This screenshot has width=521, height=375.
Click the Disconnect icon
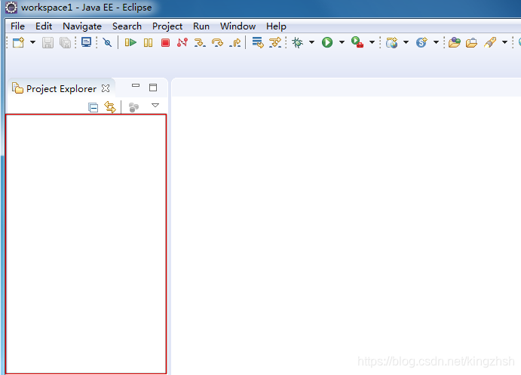(182, 42)
